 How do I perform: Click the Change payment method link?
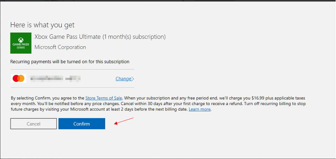coord(123,79)
